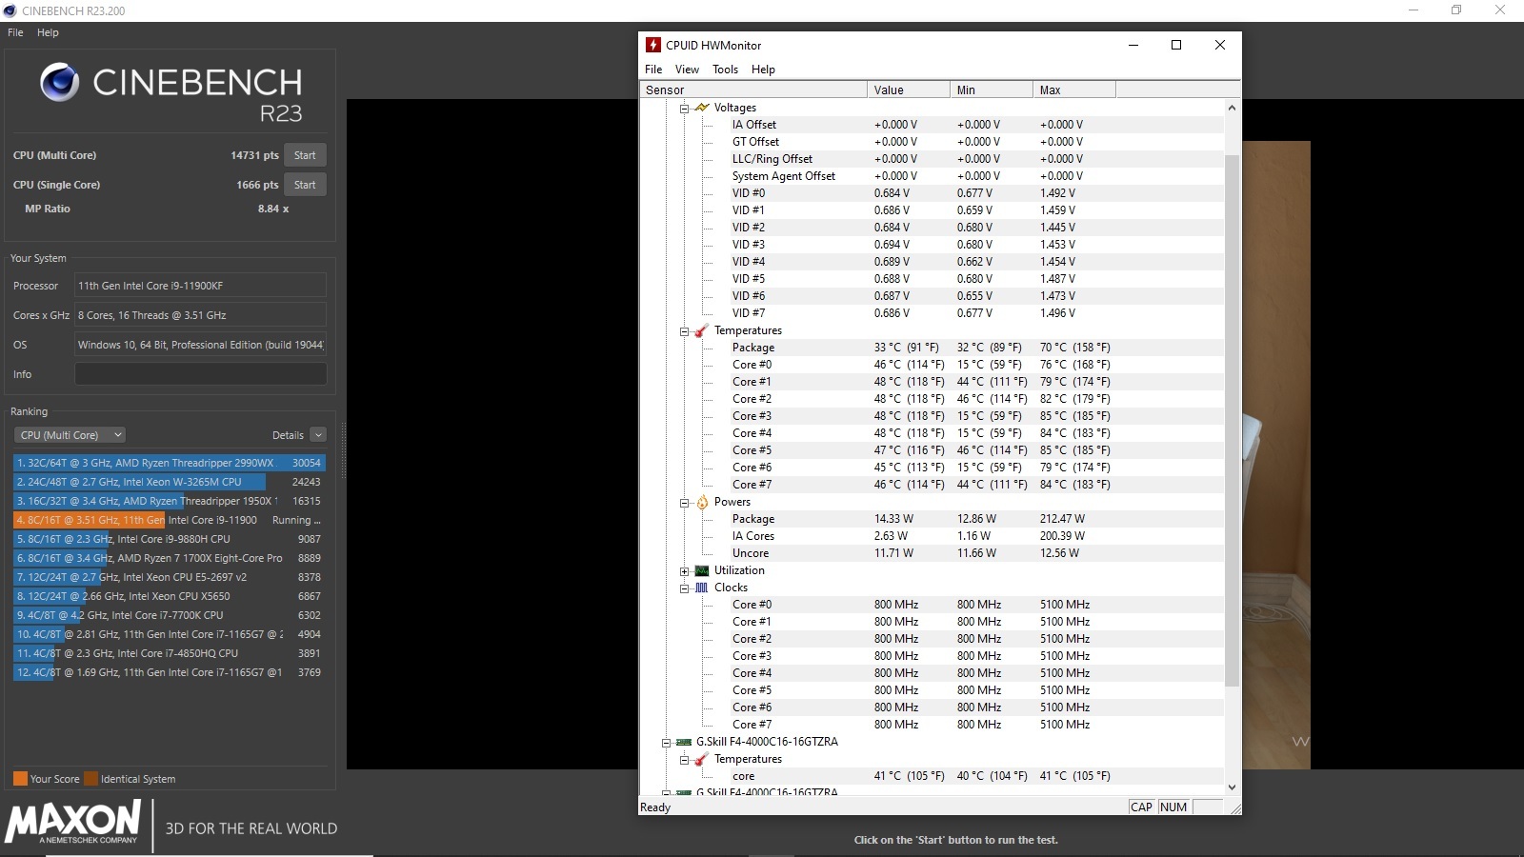Screen dimensions: 1524x857
Task: Open the Help menu in Cinebench
Action: [48, 32]
